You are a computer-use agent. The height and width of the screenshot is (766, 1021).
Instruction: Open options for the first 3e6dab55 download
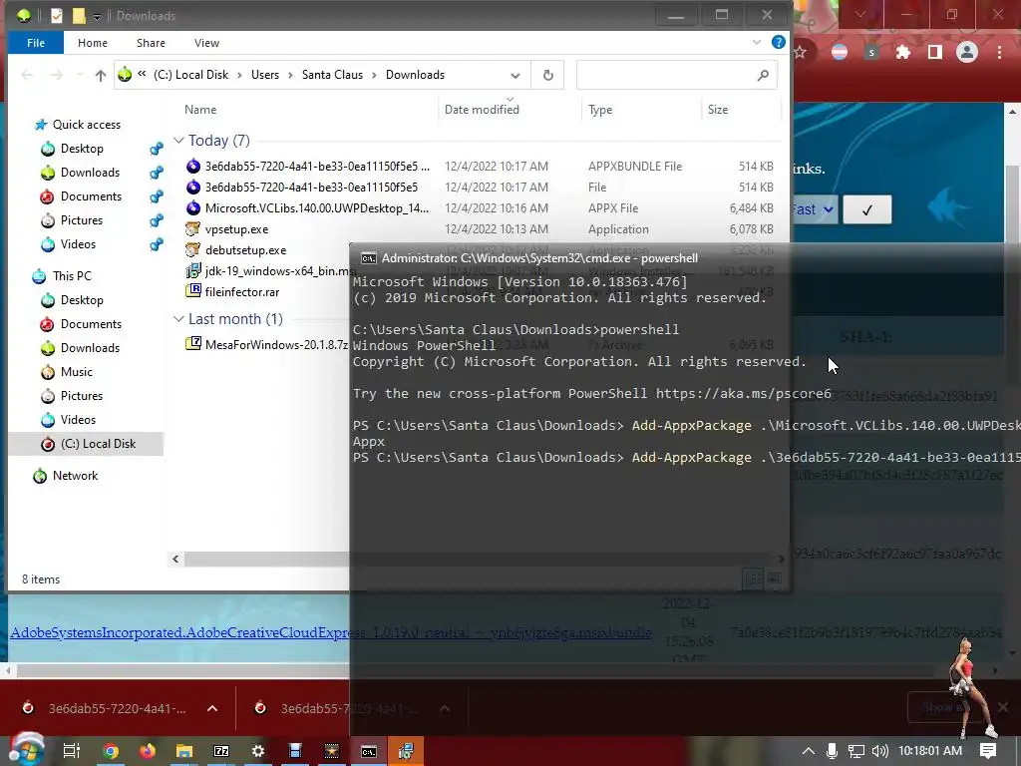[212, 709]
